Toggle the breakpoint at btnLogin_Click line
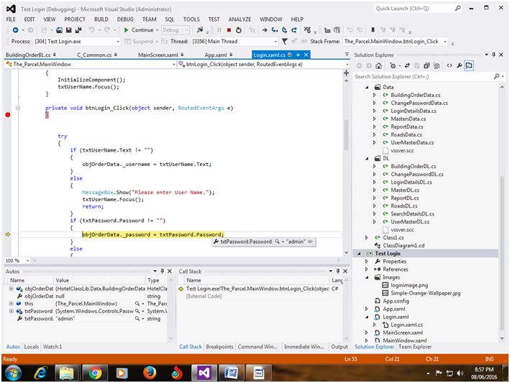 tap(8, 115)
